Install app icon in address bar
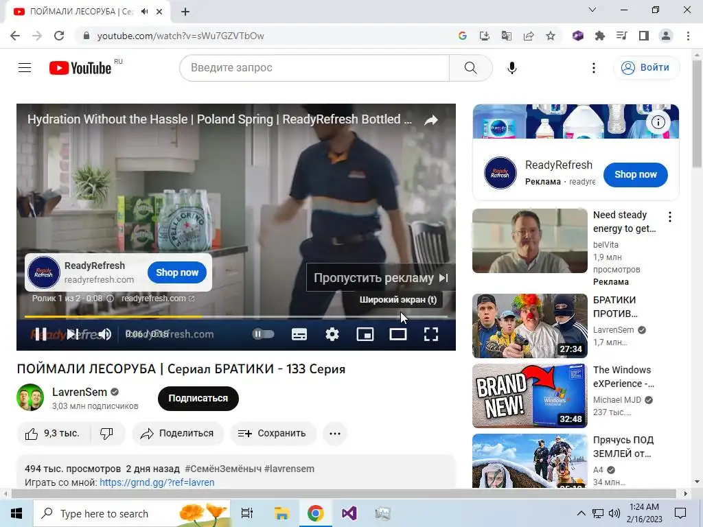 point(485,36)
